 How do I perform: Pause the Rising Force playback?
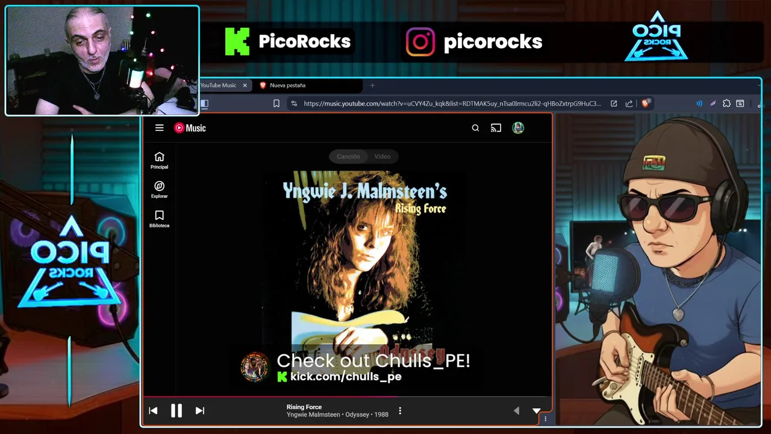176,410
